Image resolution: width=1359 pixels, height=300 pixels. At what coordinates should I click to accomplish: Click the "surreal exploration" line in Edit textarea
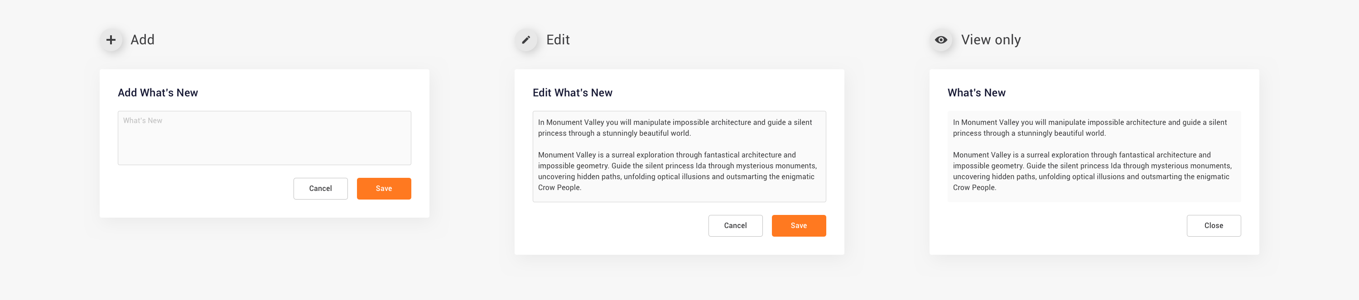coord(666,155)
